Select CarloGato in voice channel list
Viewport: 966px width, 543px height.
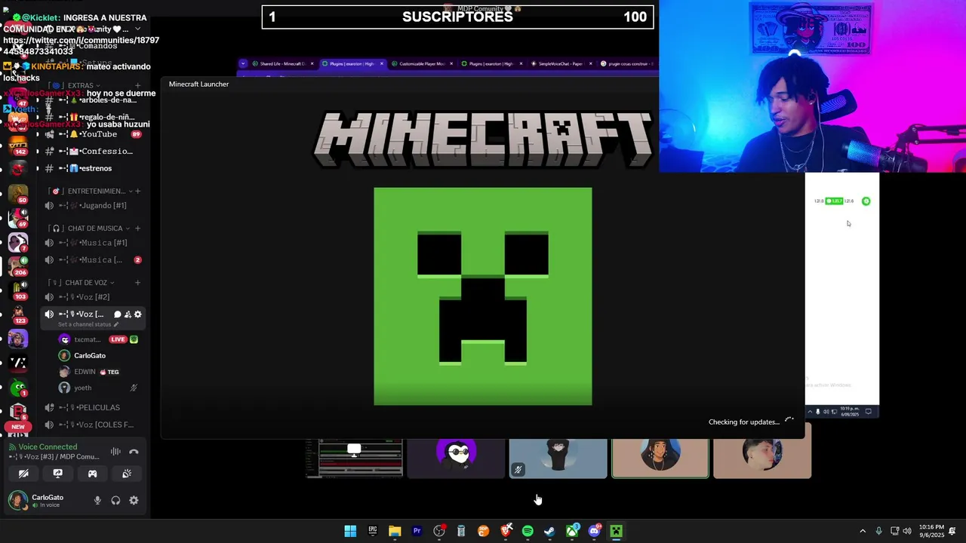coord(98,355)
